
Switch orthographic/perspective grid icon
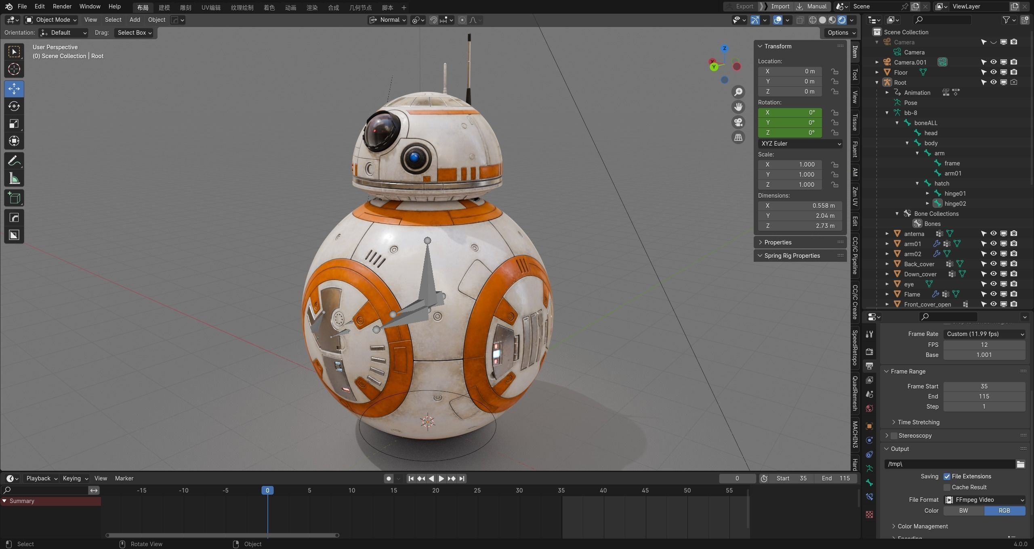738,138
